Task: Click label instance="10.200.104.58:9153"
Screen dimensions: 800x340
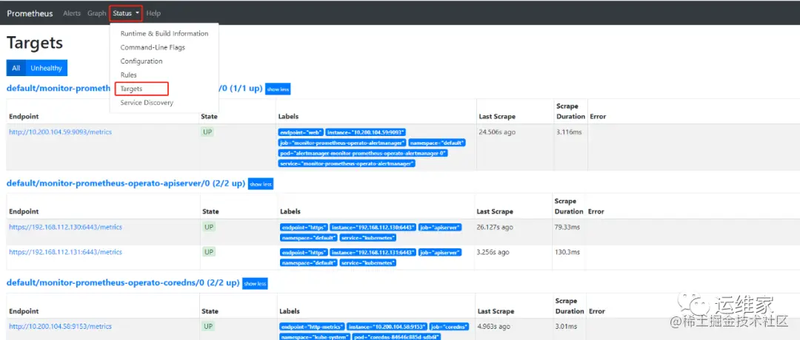Action: click(x=387, y=327)
